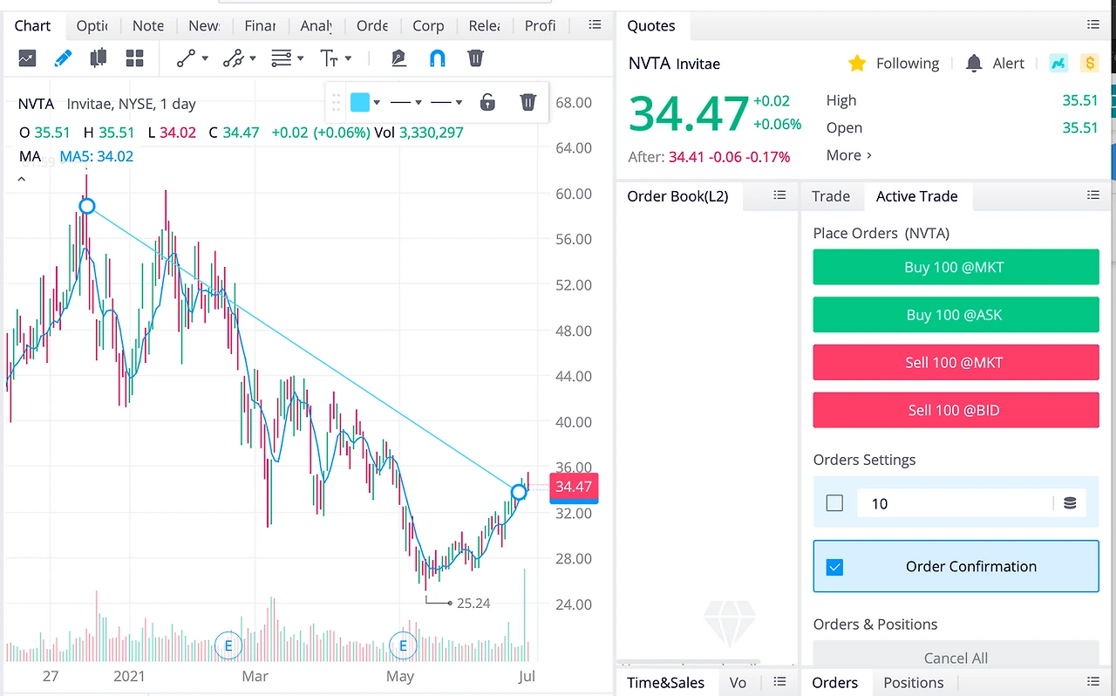1116x696 pixels.
Task: Delete all drawings with toolbar trash icon
Action: click(475, 58)
